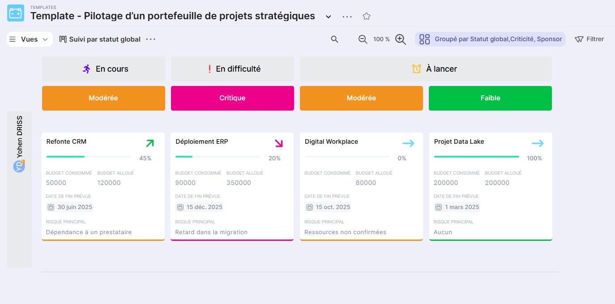Click the blue arrow on Projet Data Lake
Viewport: 615px width, 304px height.
pos(538,143)
